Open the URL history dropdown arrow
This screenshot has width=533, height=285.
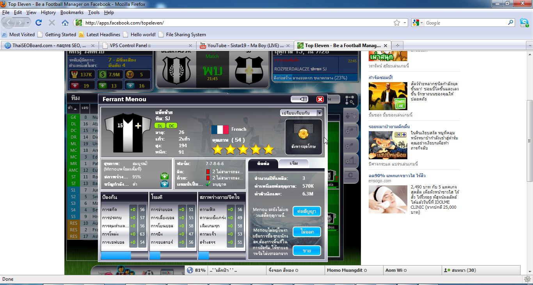click(405, 23)
